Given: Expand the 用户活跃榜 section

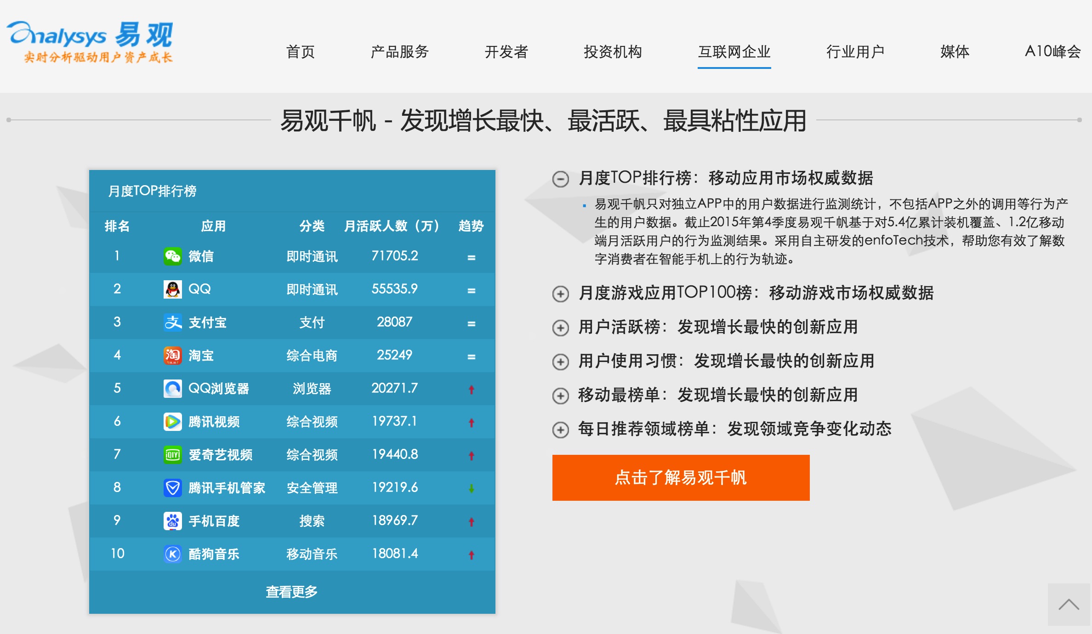Looking at the screenshot, I should [x=560, y=327].
